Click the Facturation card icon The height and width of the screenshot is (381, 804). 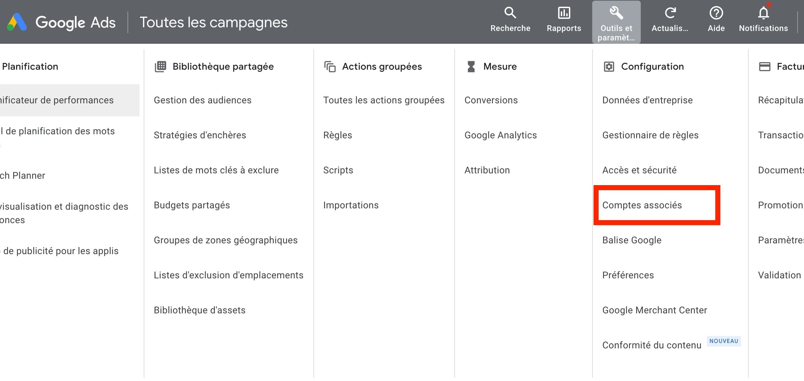[x=765, y=67]
